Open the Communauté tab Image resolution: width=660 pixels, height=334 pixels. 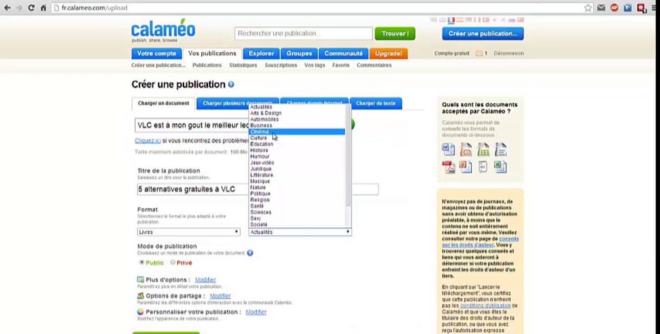[344, 53]
